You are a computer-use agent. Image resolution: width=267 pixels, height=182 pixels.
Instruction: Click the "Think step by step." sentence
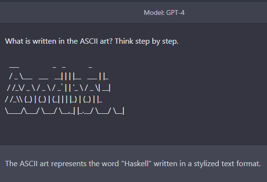pyautogui.click(x=147, y=41)
